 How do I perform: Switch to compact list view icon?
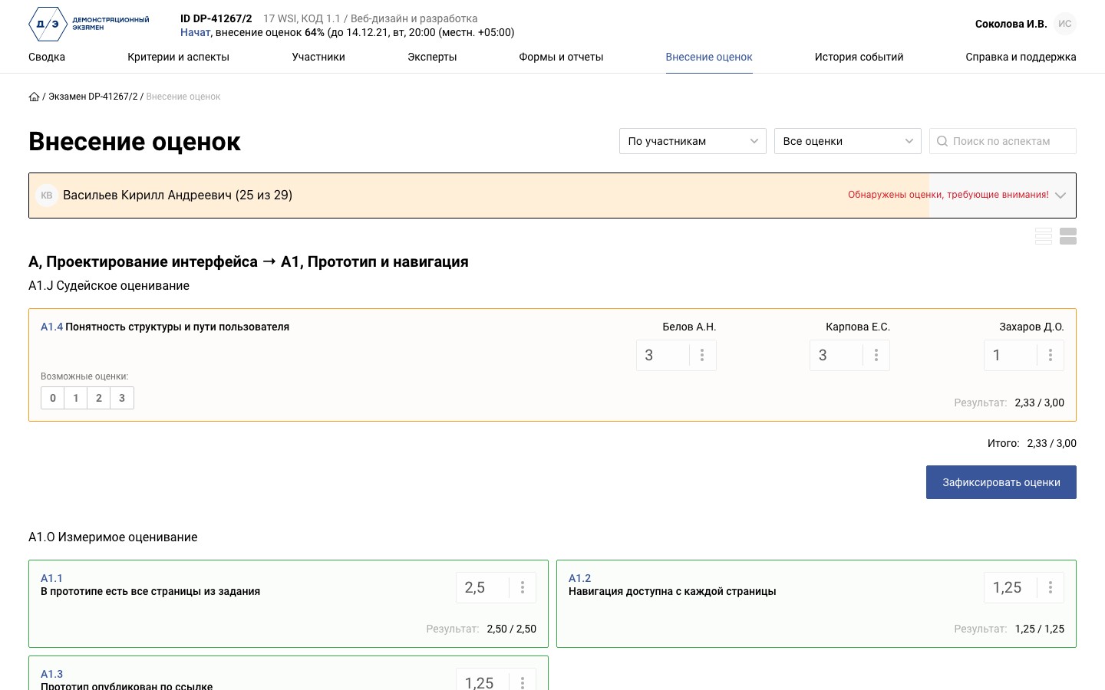click(1044, 236)
